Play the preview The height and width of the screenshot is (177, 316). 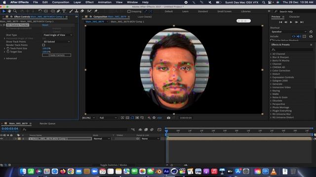291,22
